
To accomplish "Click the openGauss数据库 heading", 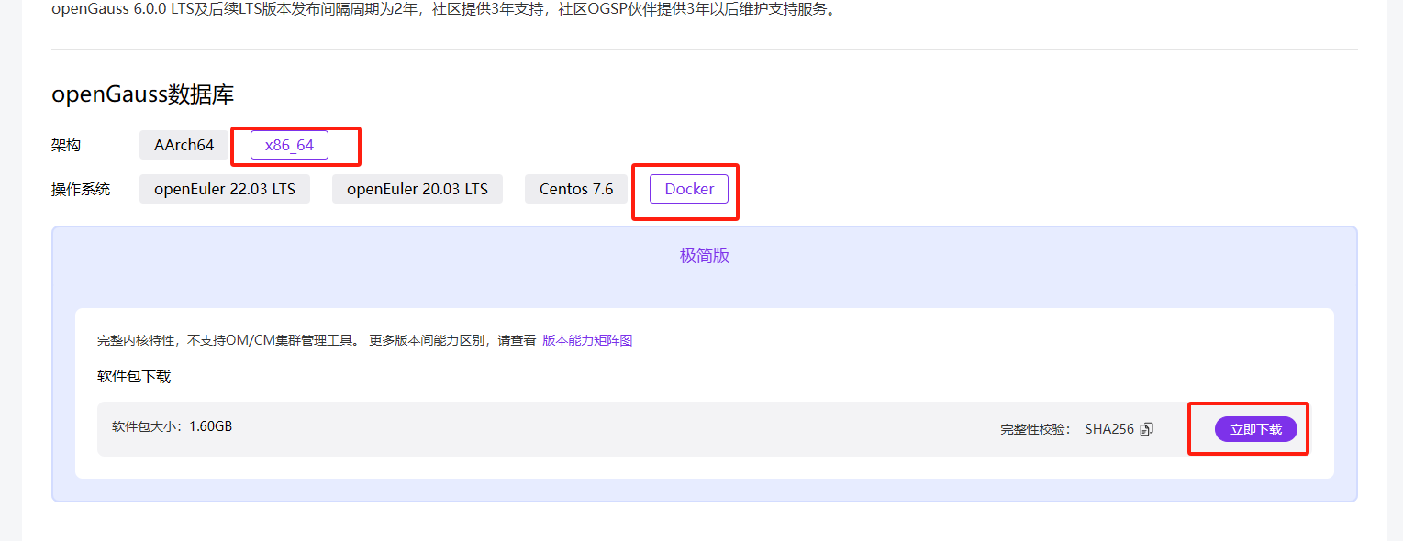I will (x=143, y=94).
